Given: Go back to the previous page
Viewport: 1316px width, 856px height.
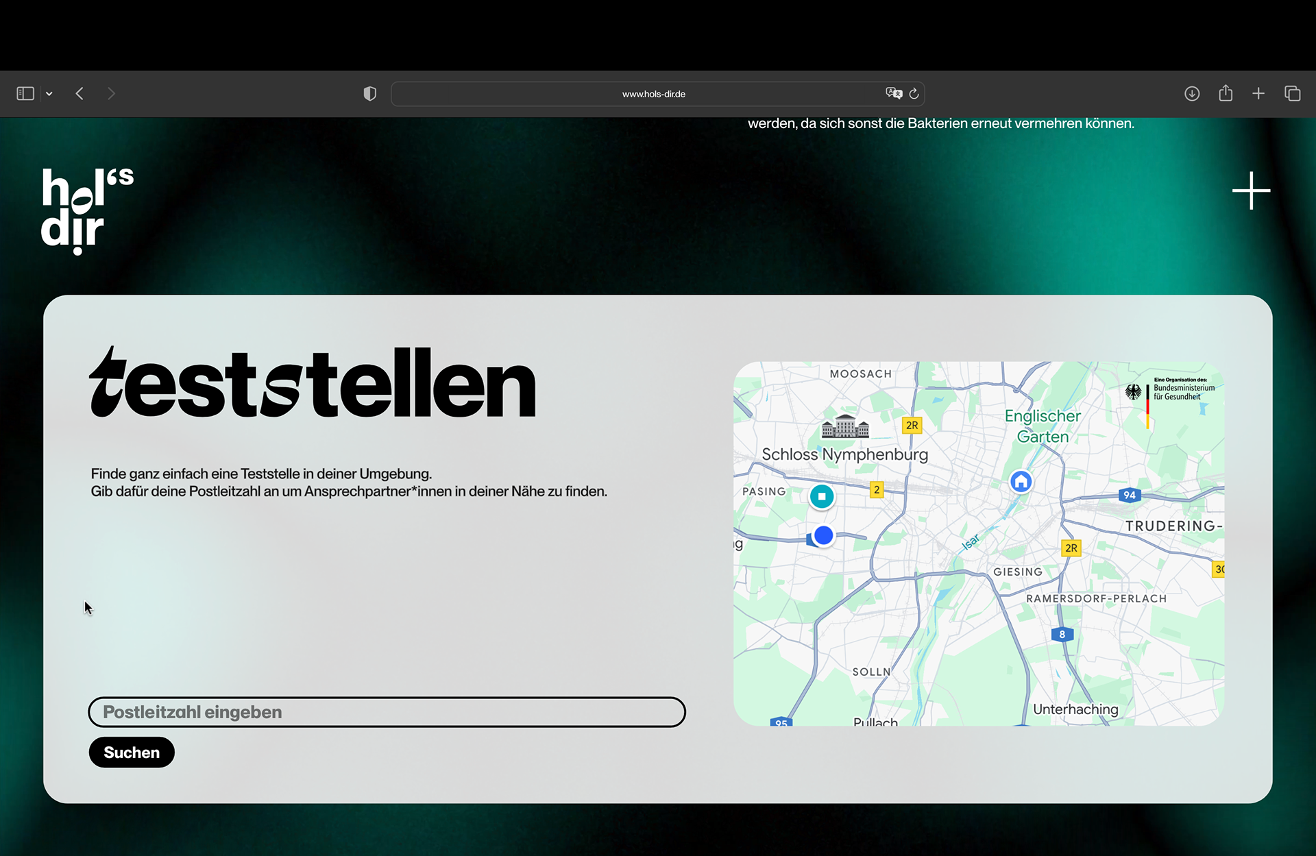Looking at the screenshot, I should point(80,94).
